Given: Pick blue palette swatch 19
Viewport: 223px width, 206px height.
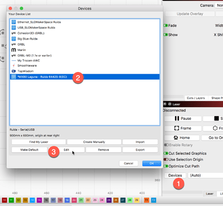Looking at the screenshot, I should pyautogui.click(x=67, y=200).
